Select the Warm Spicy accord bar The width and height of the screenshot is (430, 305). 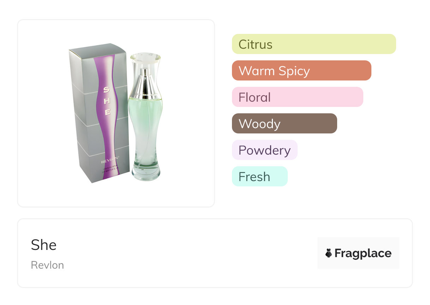point(301,71)
